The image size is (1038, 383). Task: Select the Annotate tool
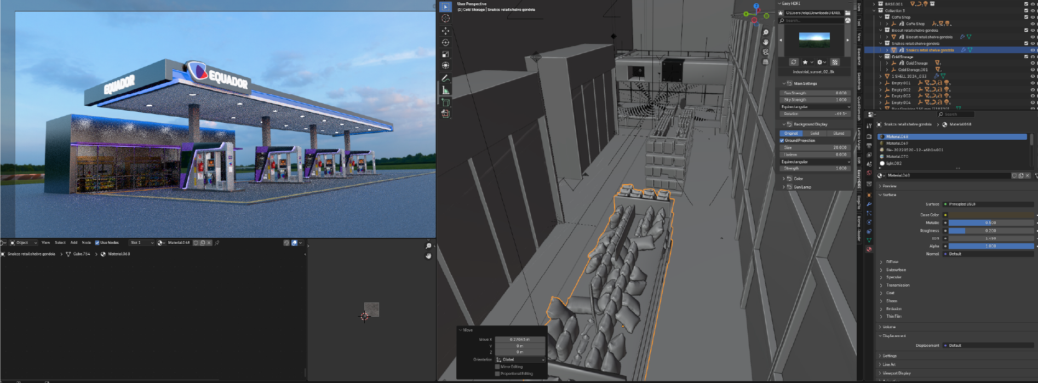(445, 78)
